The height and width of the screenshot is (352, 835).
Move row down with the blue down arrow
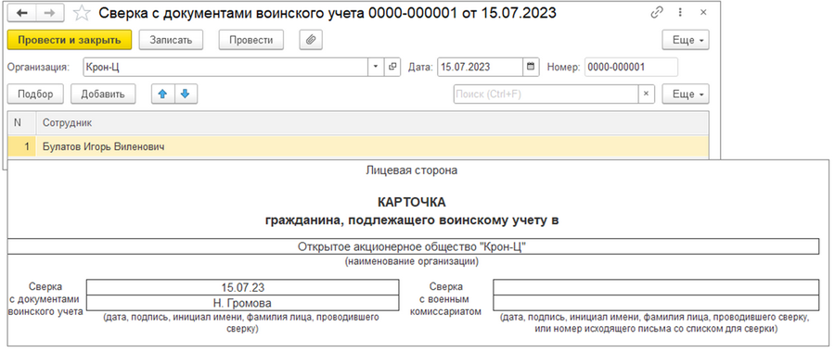tap(186, 94)
